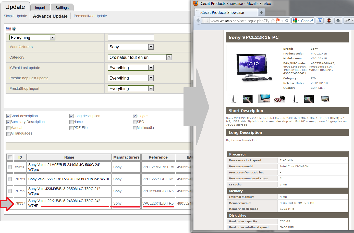The width and height of the screenshot is (354, 233).
Task: Click the search magnifier icon
Action: click(311, 20)
